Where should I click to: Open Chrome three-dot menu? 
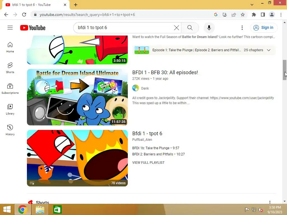pos(281,15)
